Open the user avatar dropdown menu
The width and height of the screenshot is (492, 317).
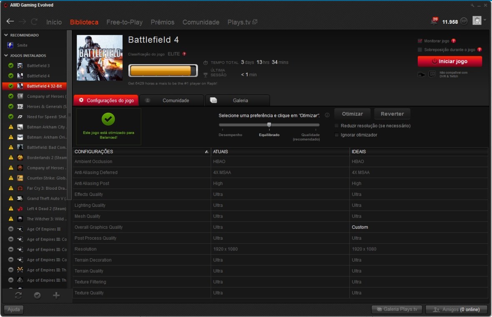(479, 21)
